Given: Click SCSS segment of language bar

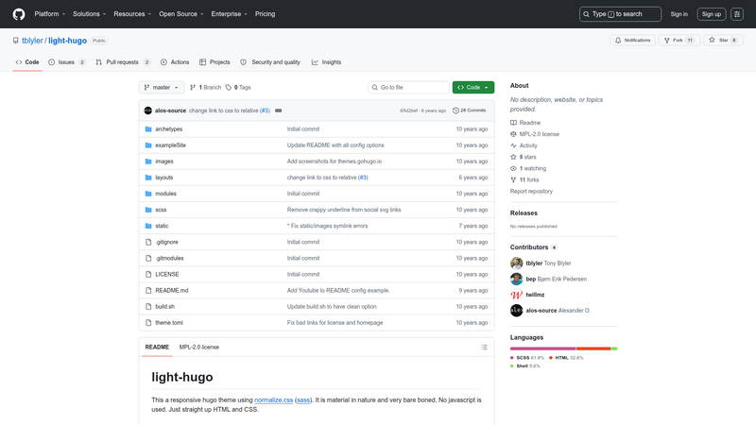Looking at the screenshot, I should click(x=542, y=348).
